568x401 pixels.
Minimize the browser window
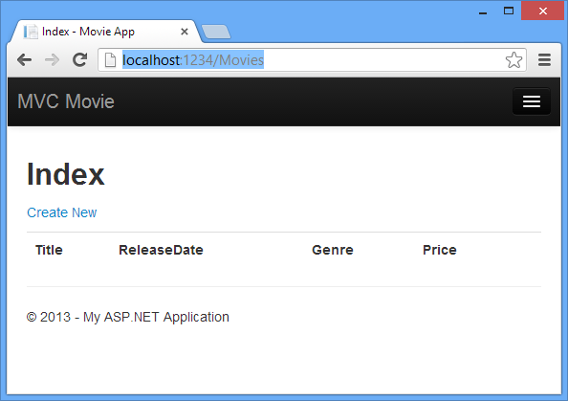tap(483, 11)
